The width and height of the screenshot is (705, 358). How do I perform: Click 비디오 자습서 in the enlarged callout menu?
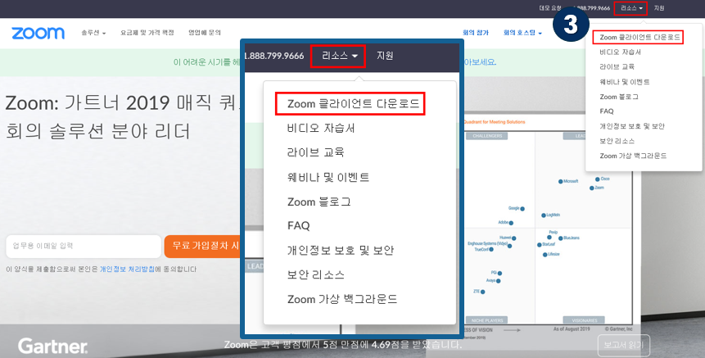click(321, 128)
